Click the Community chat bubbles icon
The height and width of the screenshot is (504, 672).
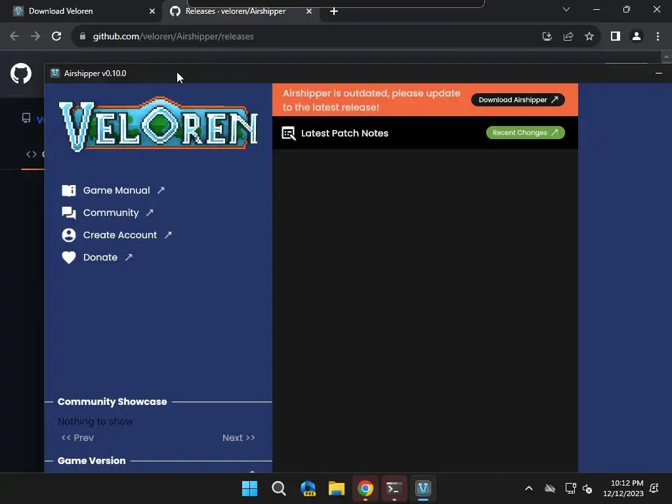[x=68, y=213]
